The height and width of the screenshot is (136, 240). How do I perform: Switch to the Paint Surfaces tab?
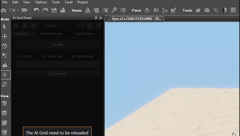point(85,34)
